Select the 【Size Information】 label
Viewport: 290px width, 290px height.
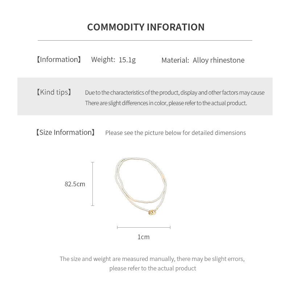coord(65,132)
